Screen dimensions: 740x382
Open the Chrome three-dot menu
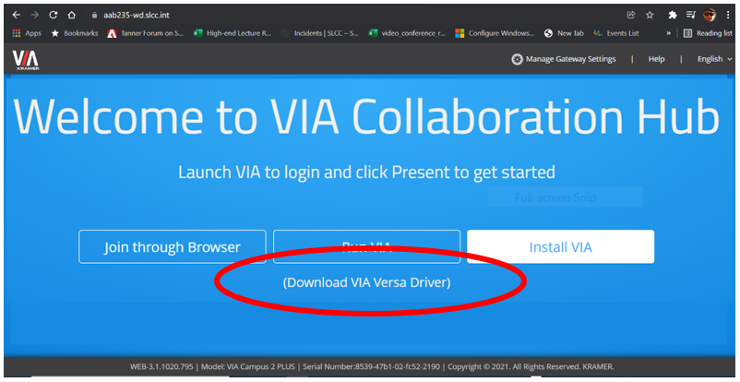[728, 15]
